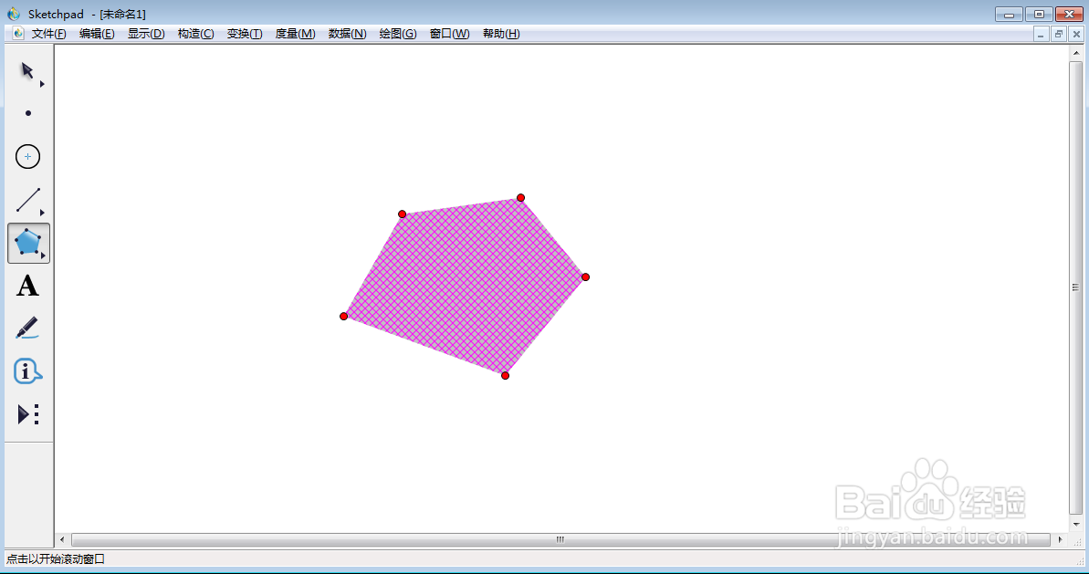Select the Compass circle tool
1089x574 pixels.
27,157
